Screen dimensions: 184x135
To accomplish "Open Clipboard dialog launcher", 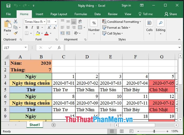I will (21, 39).
